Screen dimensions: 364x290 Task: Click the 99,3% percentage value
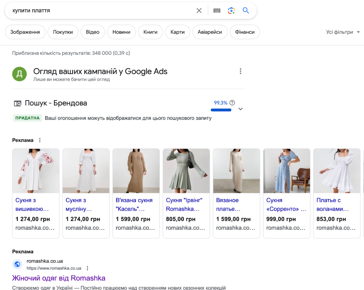(x=221, y=103)
